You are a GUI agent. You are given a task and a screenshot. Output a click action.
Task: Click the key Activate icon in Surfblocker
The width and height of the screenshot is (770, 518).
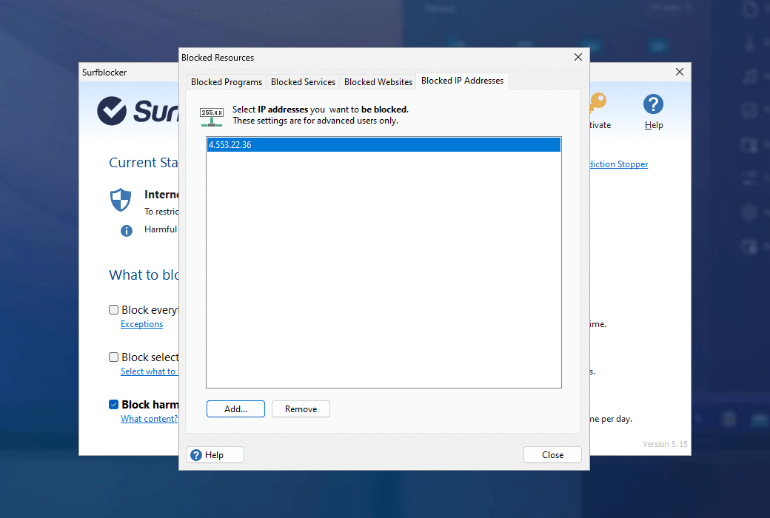point(598,102)
